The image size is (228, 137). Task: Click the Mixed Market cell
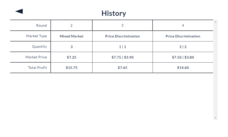(x=72, y=36)
